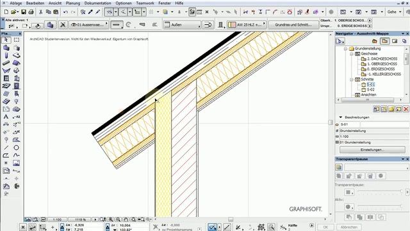Click the Einstellungen... button
Screen dimensions: 410x231
pos(372,150)
